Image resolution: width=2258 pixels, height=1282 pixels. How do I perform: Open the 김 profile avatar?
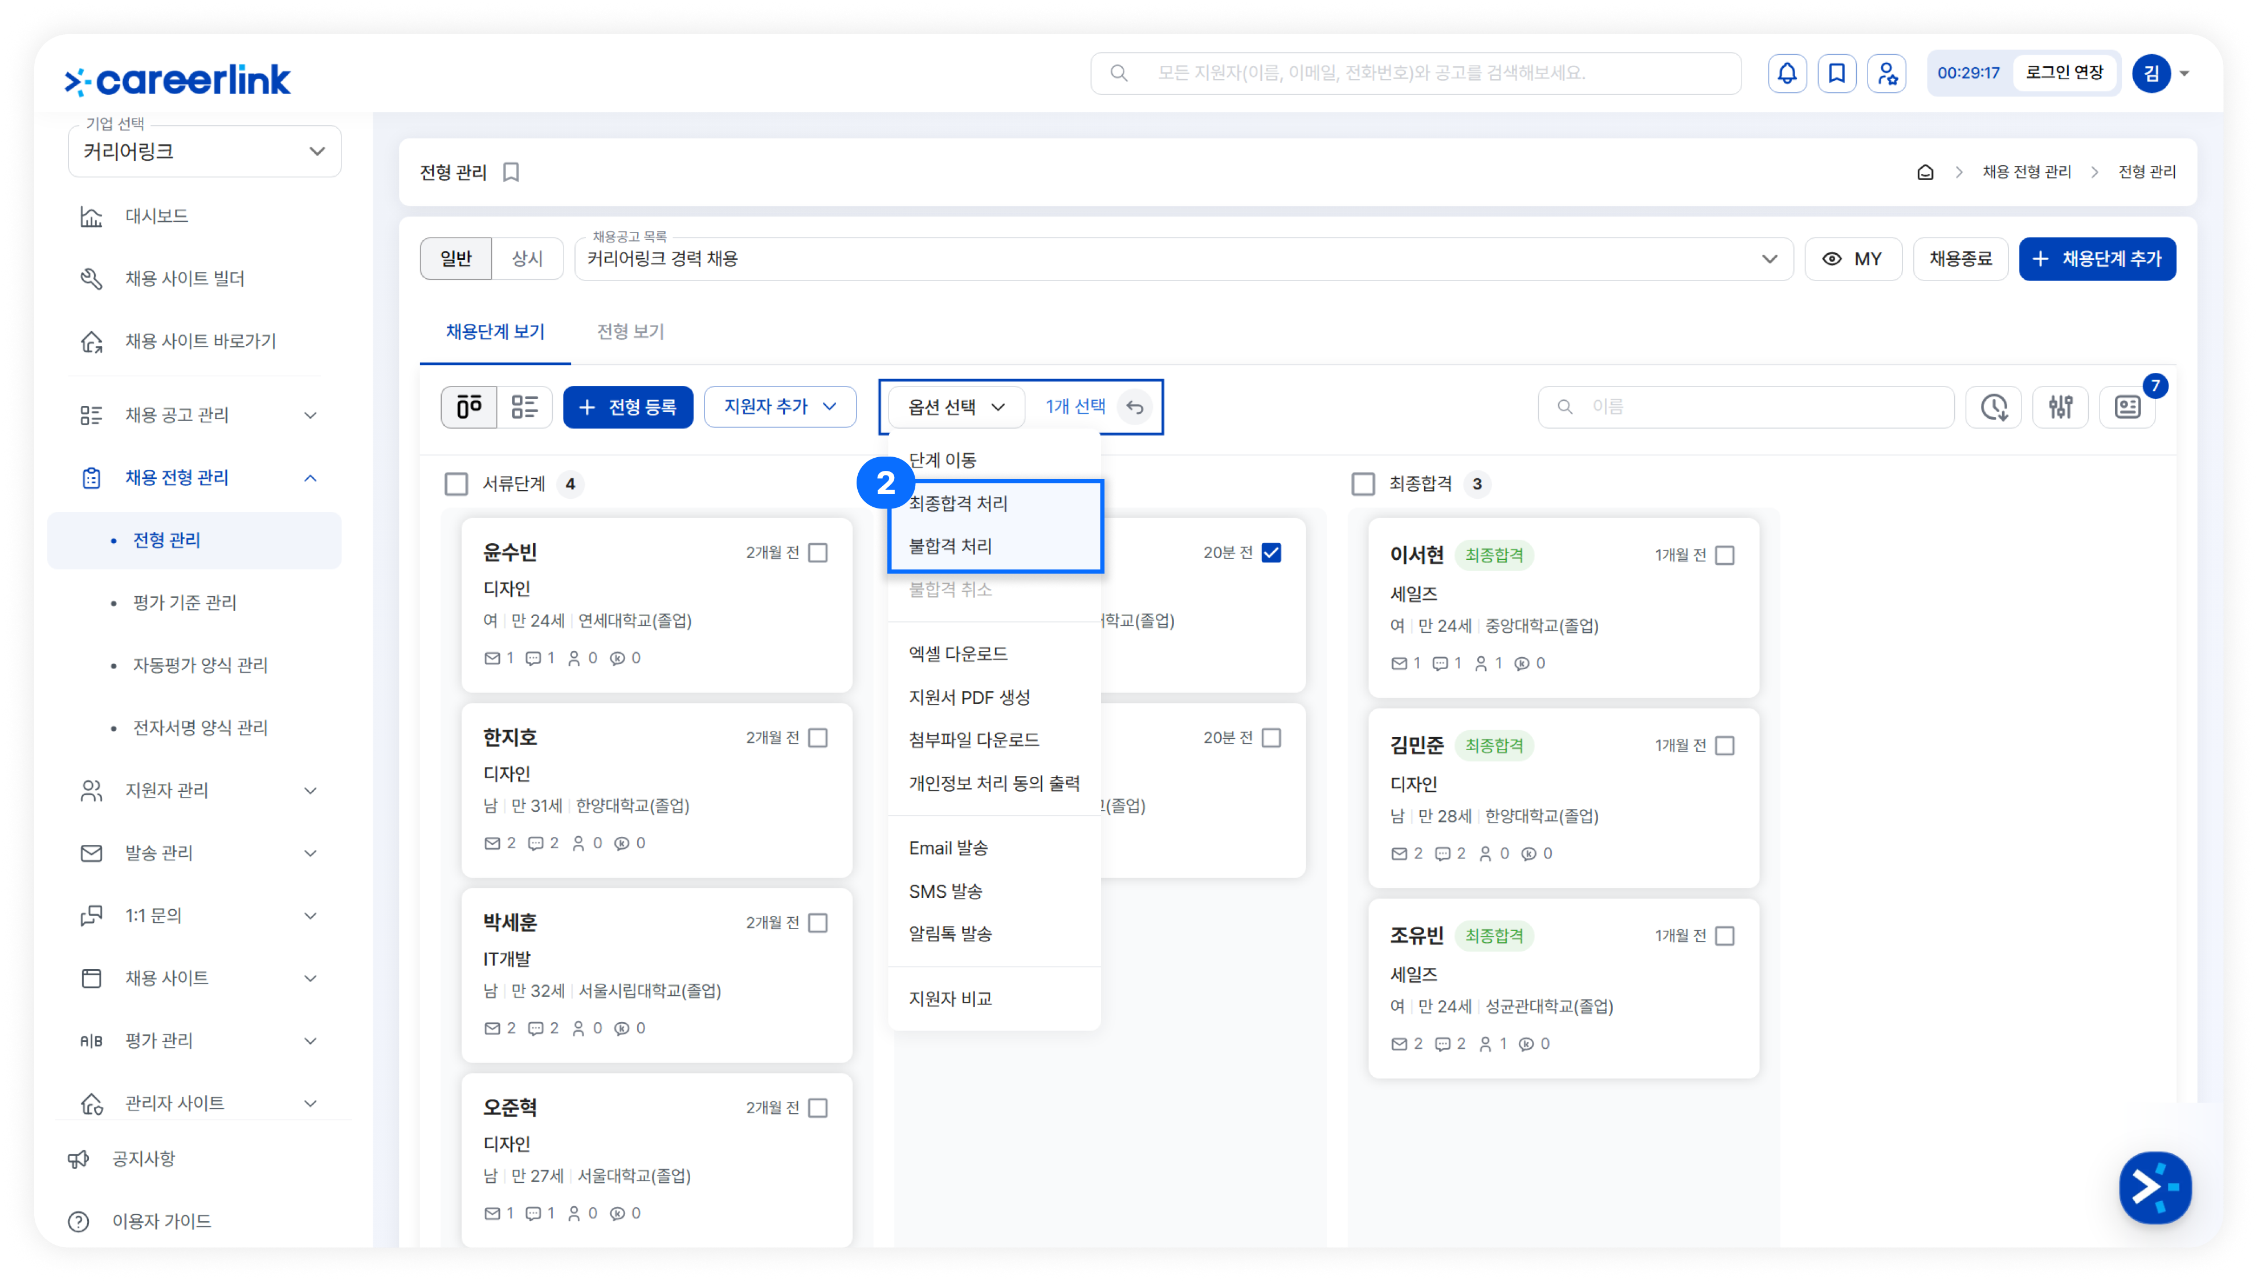[2151, 73]
